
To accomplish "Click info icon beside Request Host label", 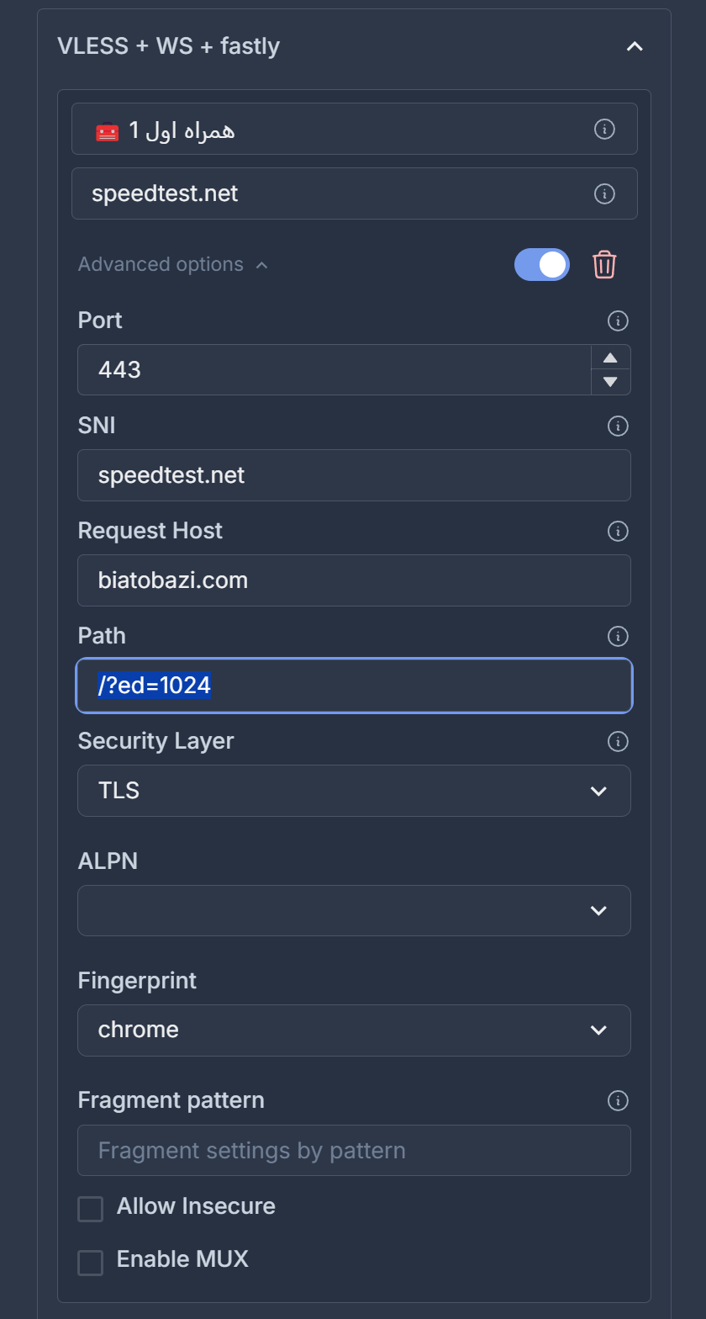I will pyautogui.click(x=618, y=531).
